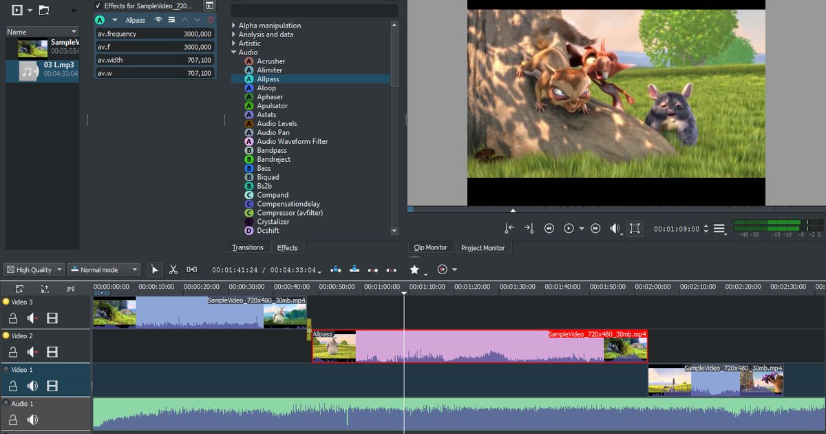Click the fast forward button in monitor
Image resolution: width=826 pixels, height=434 pixels.
point(595,229)
